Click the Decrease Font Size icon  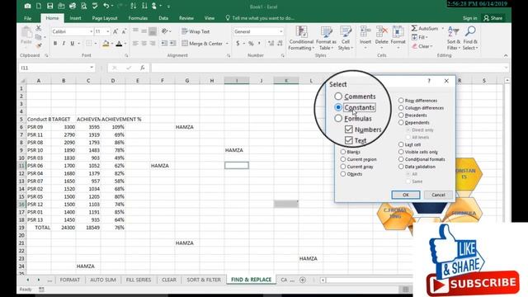(124, 31)
